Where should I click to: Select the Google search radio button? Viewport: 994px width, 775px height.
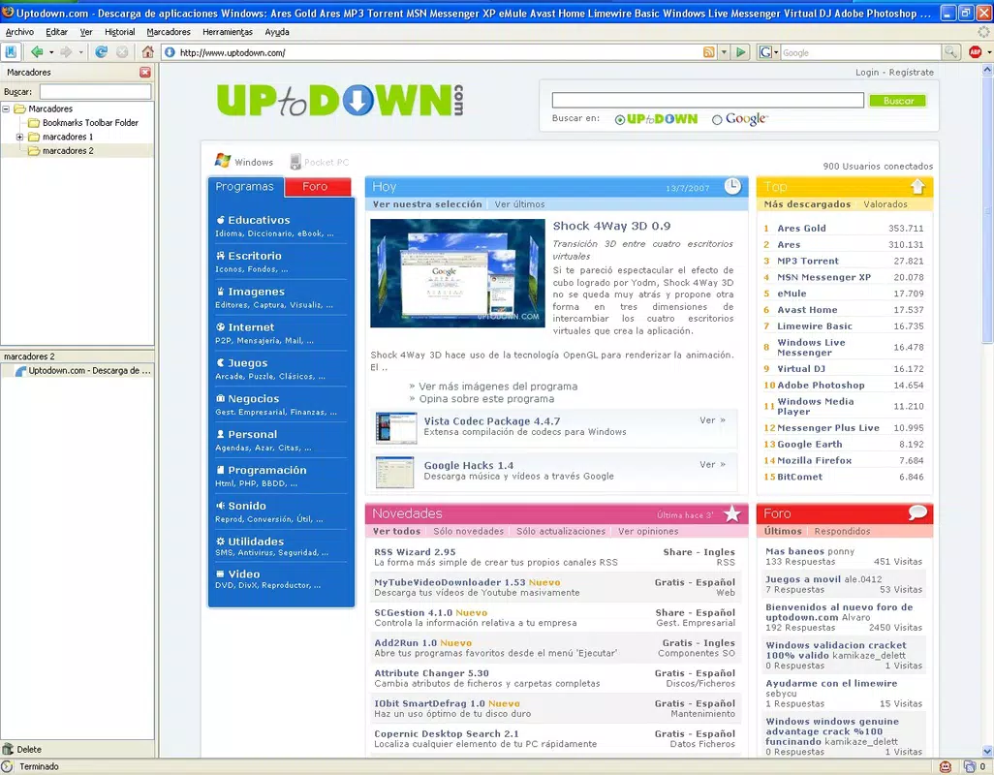click(717, 120)
